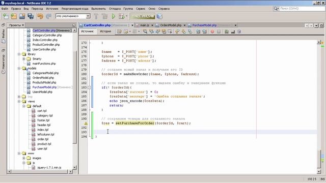Click the Next Bookmark icon
This screenshot has height=183, width=326.
click(184, 32)
